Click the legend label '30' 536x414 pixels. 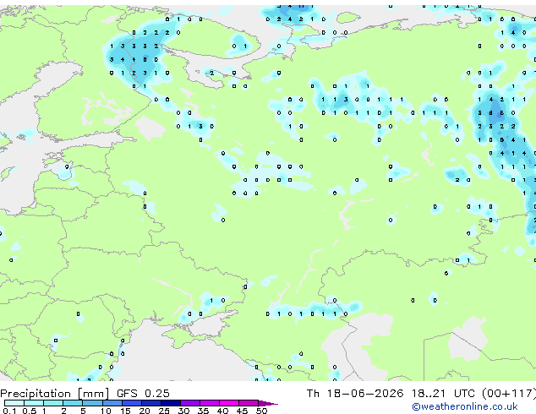pyautogui.click(x=183, y=411)
